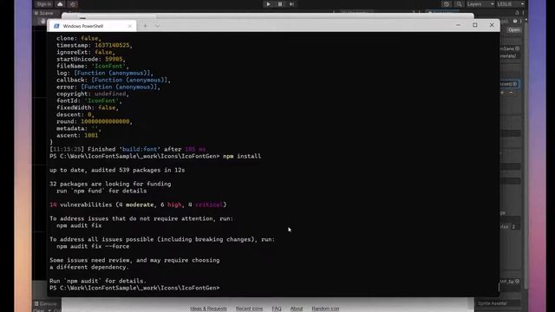Viewport: 555px width, 312px height.
Task: Open Recent icons link in browser
Action: [249, 309]
